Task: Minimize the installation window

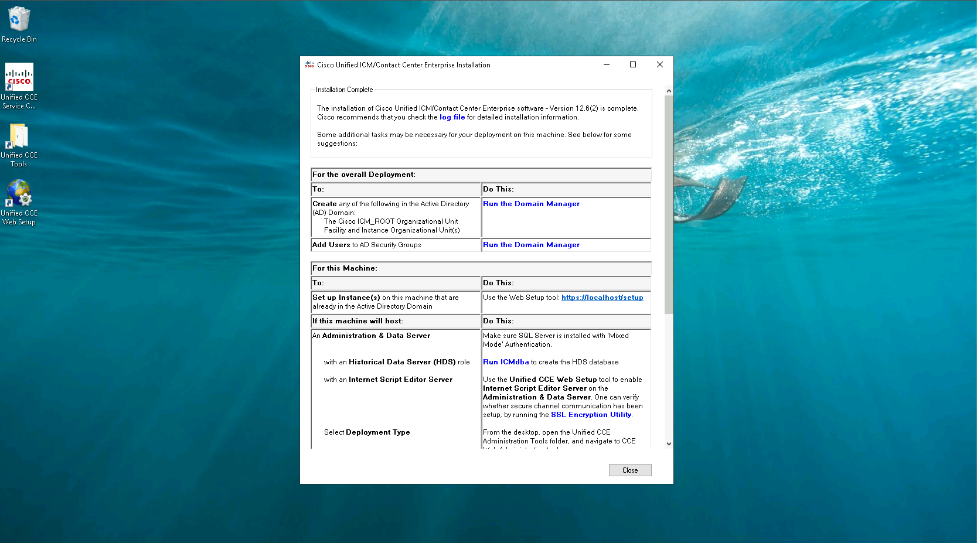Action: pyautogui.click(x=607, y=65)
